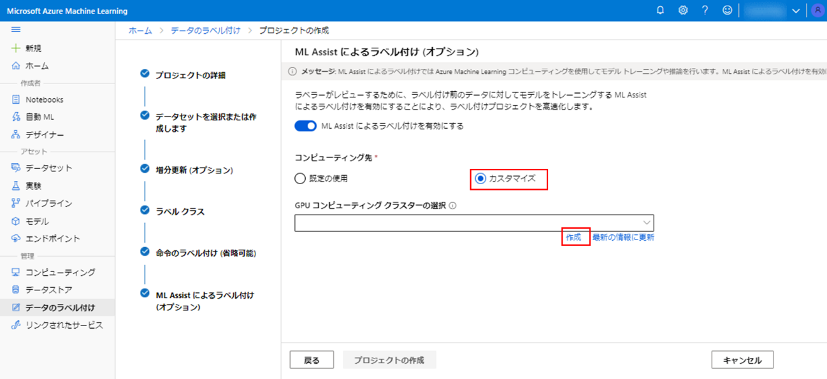Open モデル in sidebar

[37, 221]
